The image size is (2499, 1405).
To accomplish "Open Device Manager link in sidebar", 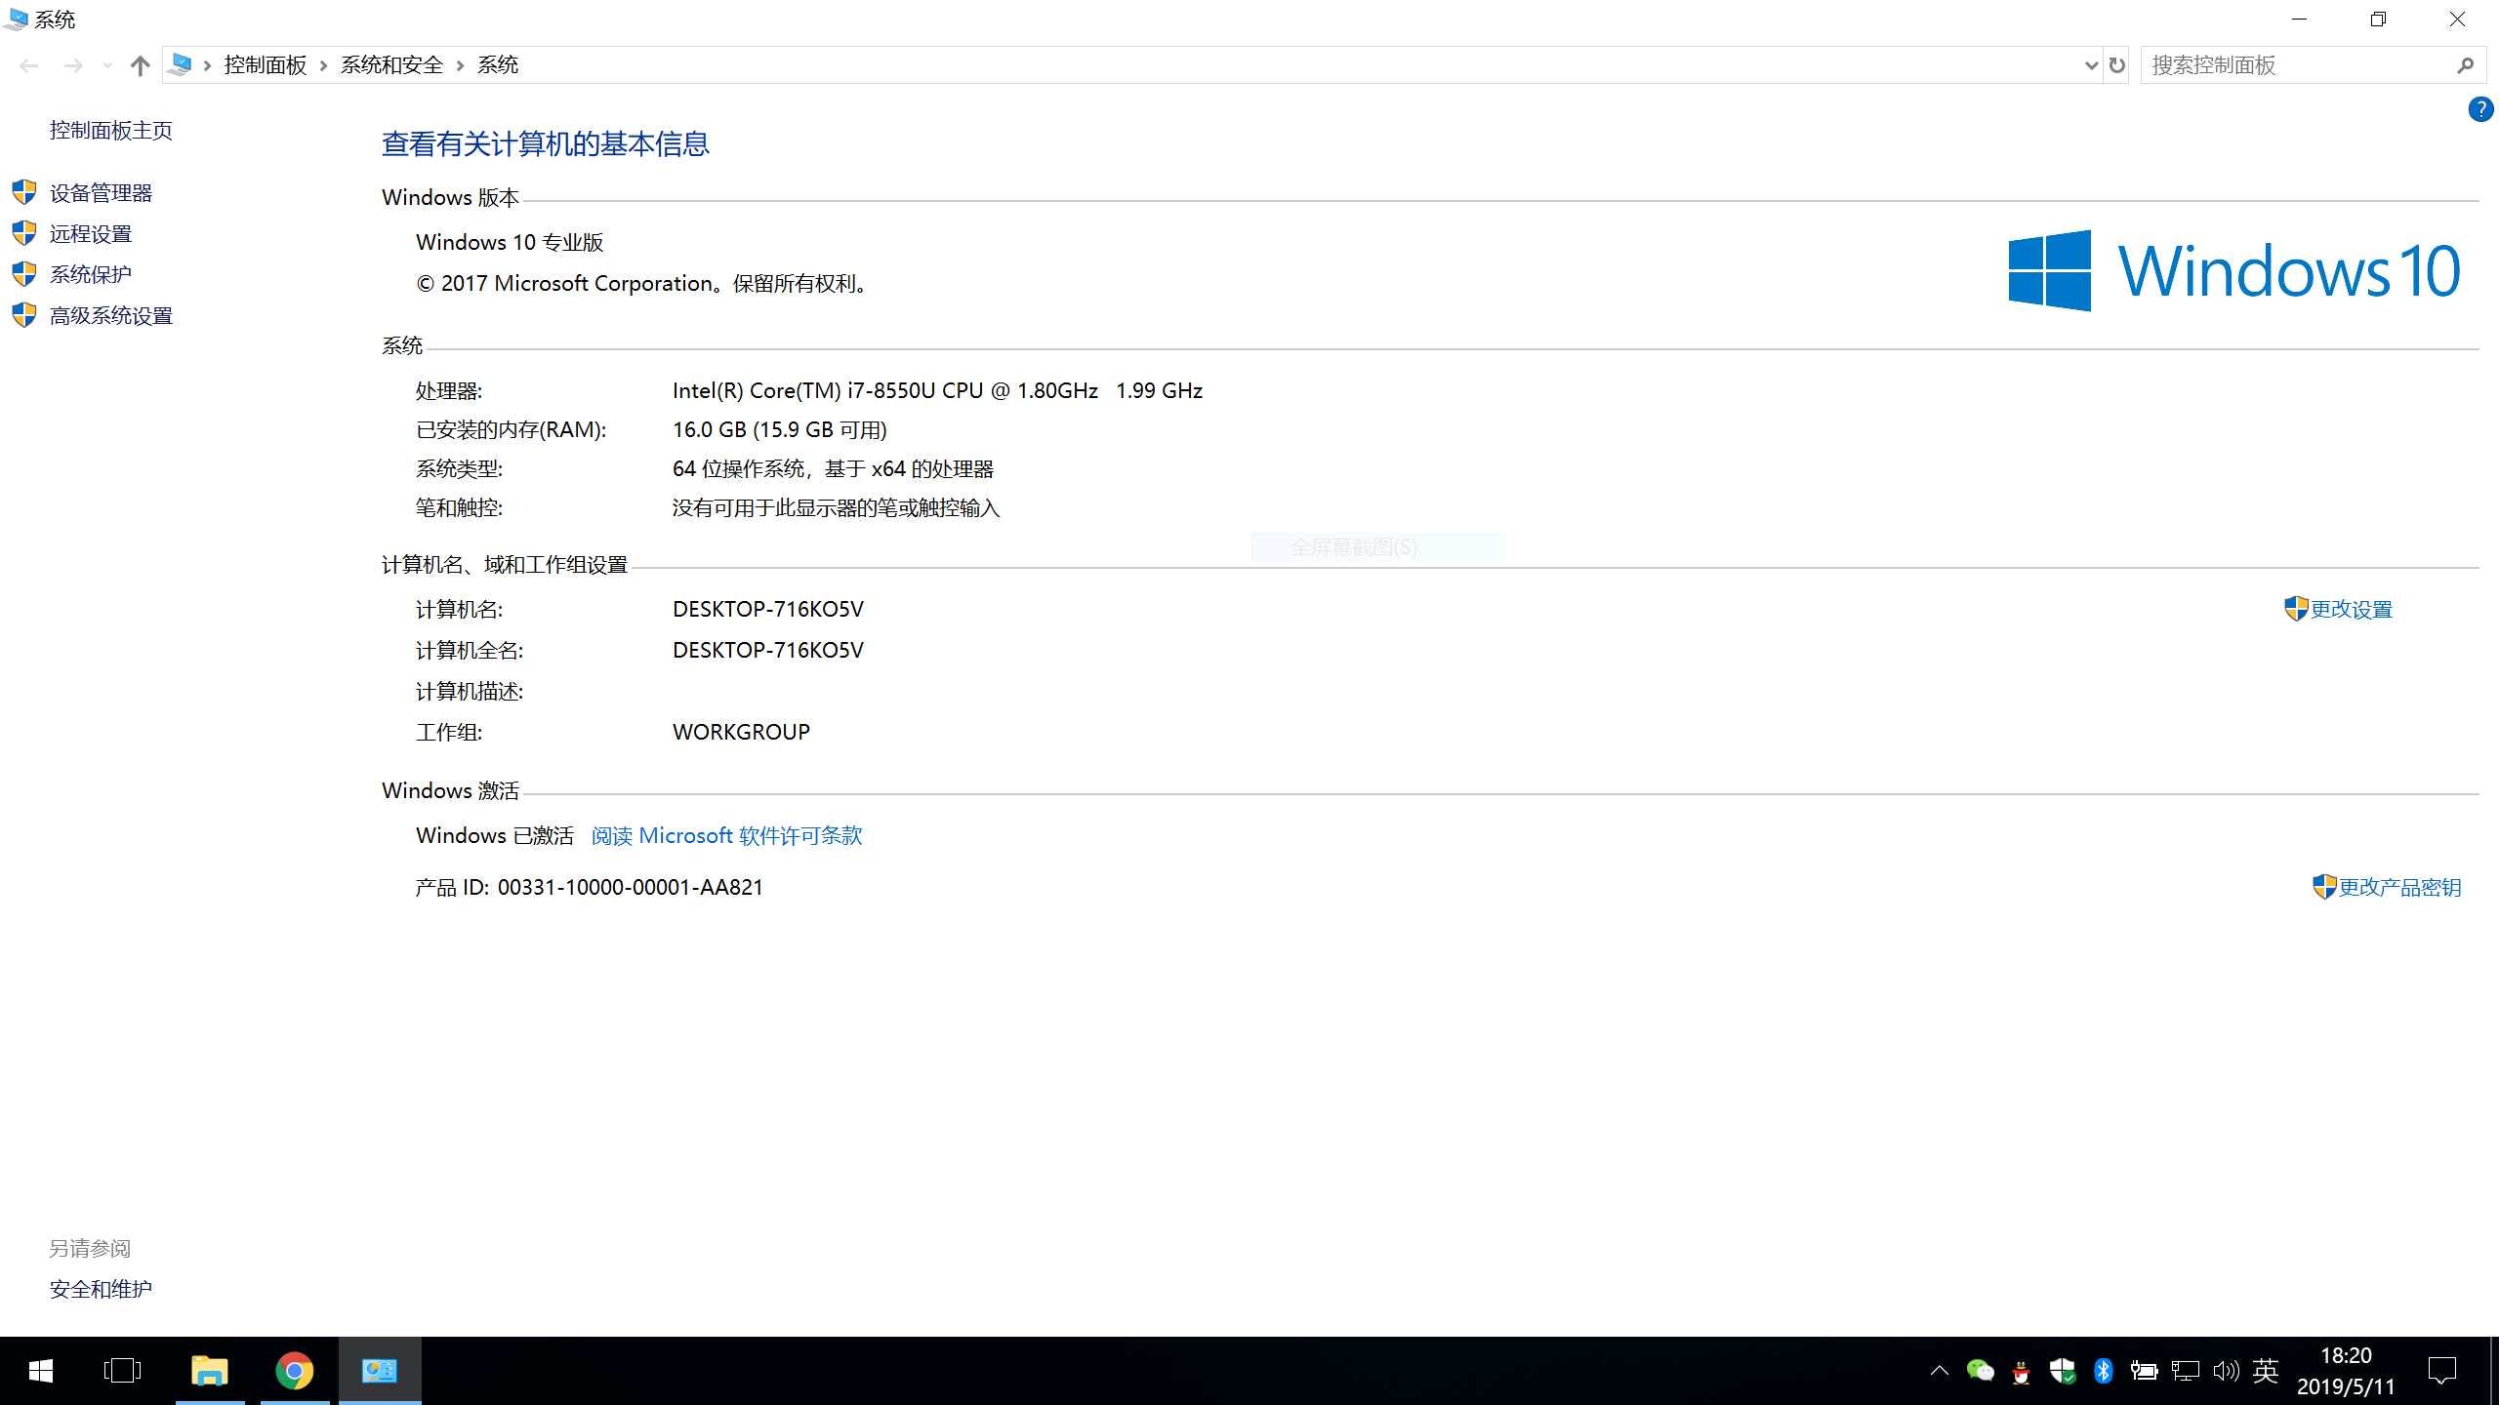I will [x=101, y=192].
